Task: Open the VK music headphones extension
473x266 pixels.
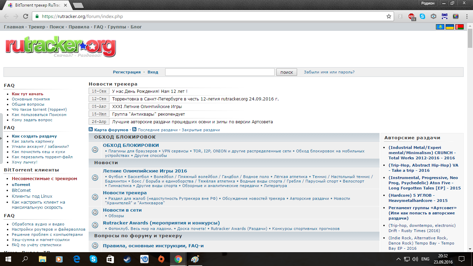Action: (x=445, y=16)
